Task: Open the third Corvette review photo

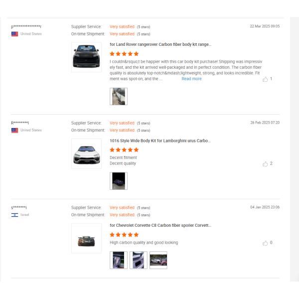Action: click(x=158, y=260)
